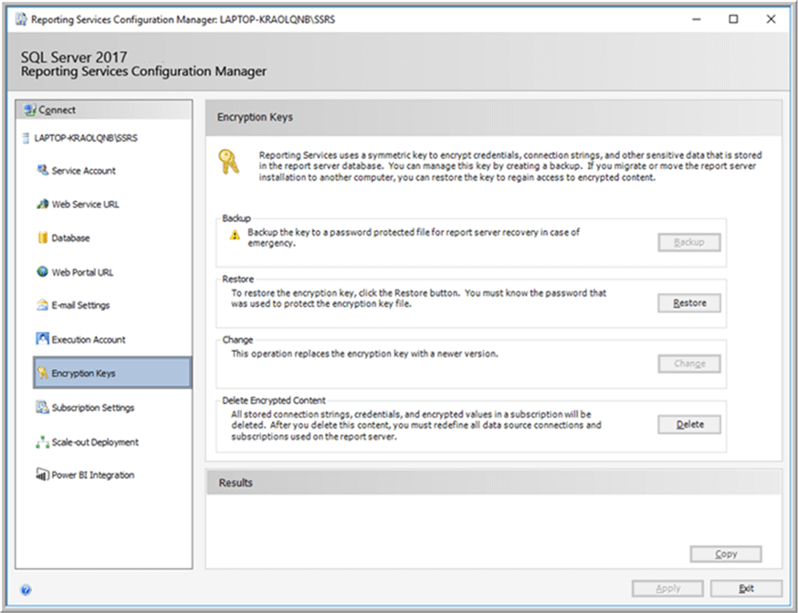Click the app icon in title bar
This screenshot has width=798, height=613.
tap(21, 19)
